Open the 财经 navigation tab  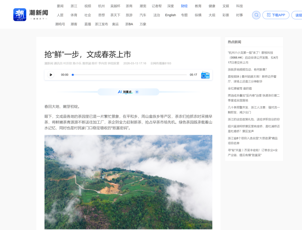184,6
